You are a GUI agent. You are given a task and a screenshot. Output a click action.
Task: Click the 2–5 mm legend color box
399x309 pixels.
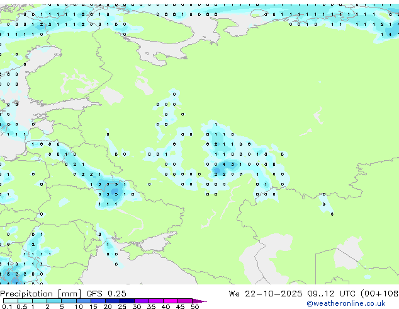[54, 301]
